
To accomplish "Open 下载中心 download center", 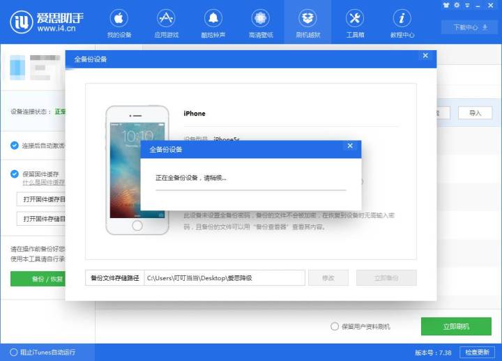I will (469, 27).
